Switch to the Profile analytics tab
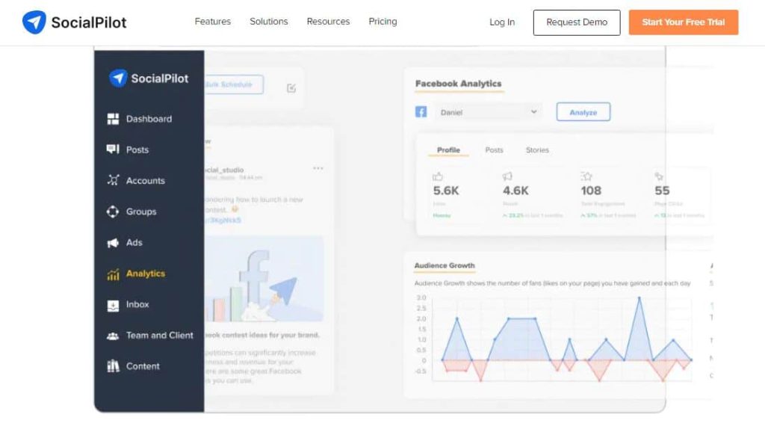 pyautogui.click(x=448, y=149)
